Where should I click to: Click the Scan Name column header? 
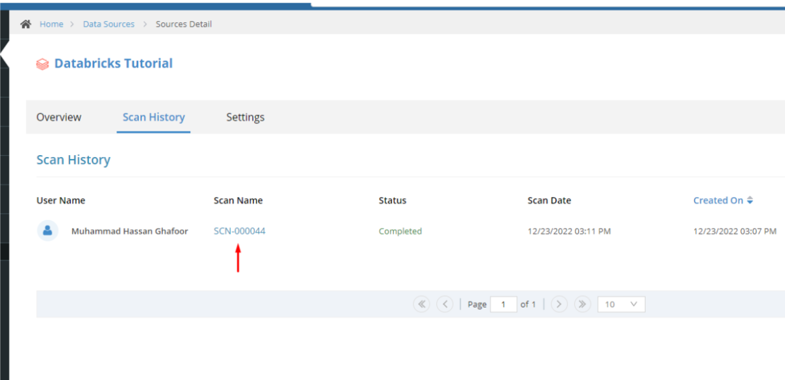coord(238,200)
